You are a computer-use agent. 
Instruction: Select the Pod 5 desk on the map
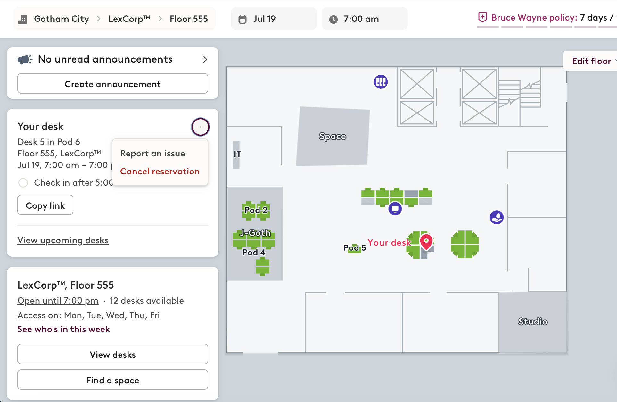(x=354, y=248)
